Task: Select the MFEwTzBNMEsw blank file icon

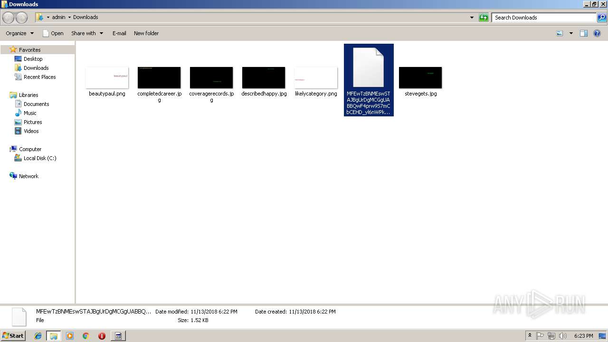Action: pos(369,67)
